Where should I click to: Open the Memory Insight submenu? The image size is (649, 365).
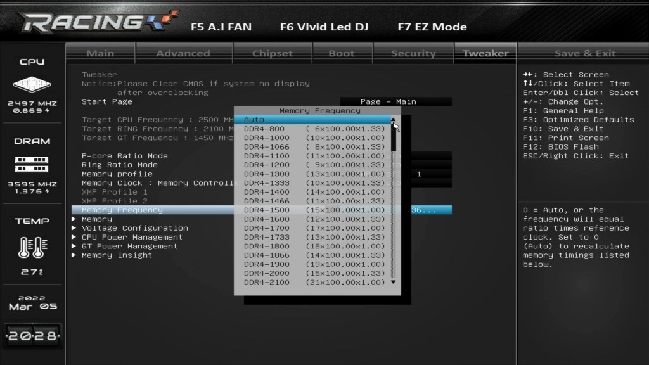point(117,255)
